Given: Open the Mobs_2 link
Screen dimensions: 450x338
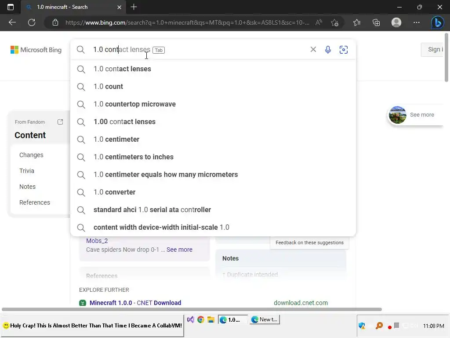Looking at the screenshot, I should click(x=97, y=241).
